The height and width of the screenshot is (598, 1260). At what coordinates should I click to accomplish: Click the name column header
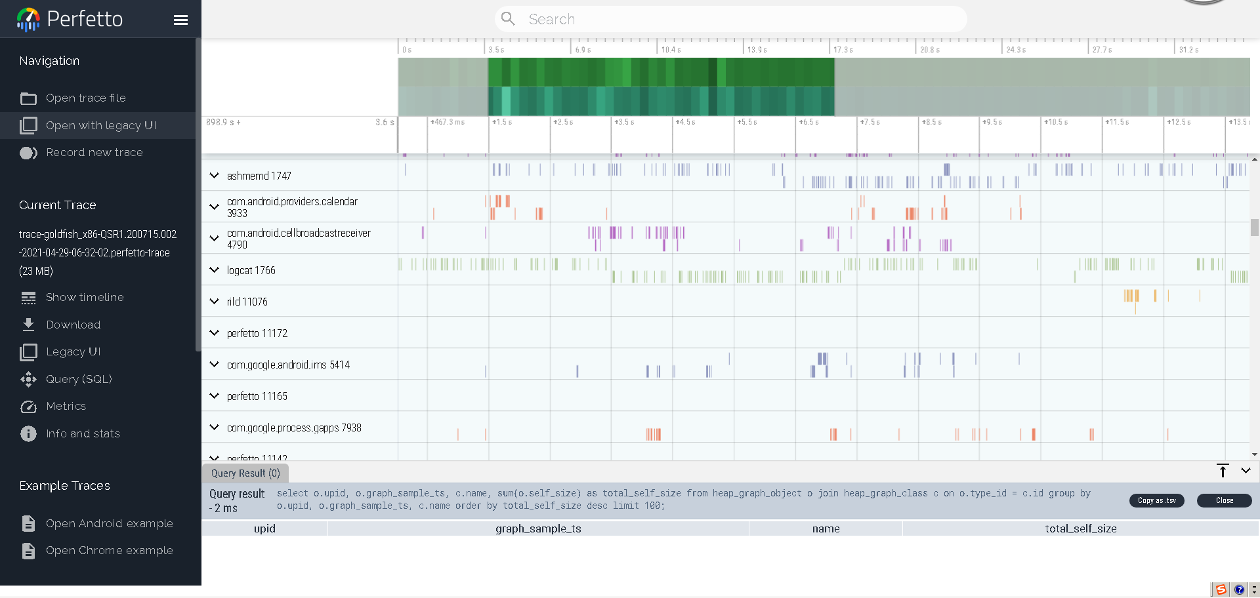(826, 528)
